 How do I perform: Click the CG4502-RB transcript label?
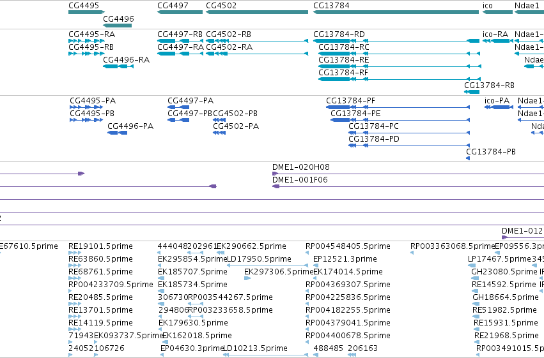tap(228, 34)
